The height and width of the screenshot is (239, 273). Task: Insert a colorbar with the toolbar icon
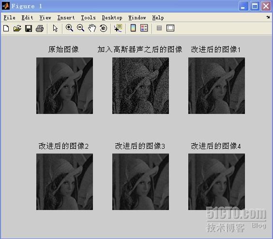(133, 28)
